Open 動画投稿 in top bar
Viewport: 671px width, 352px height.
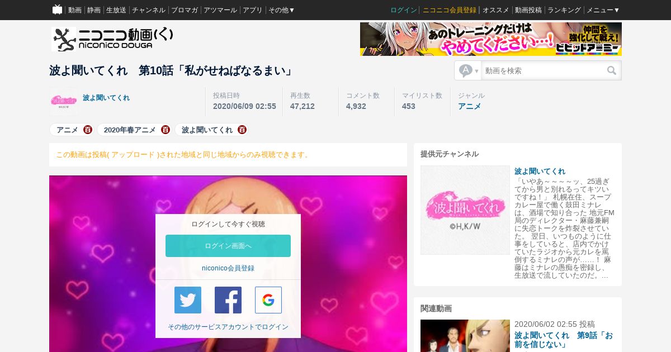tap(528, 10)
